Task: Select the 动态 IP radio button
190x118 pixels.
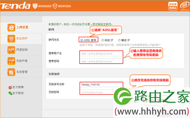Action: (103, 40)
